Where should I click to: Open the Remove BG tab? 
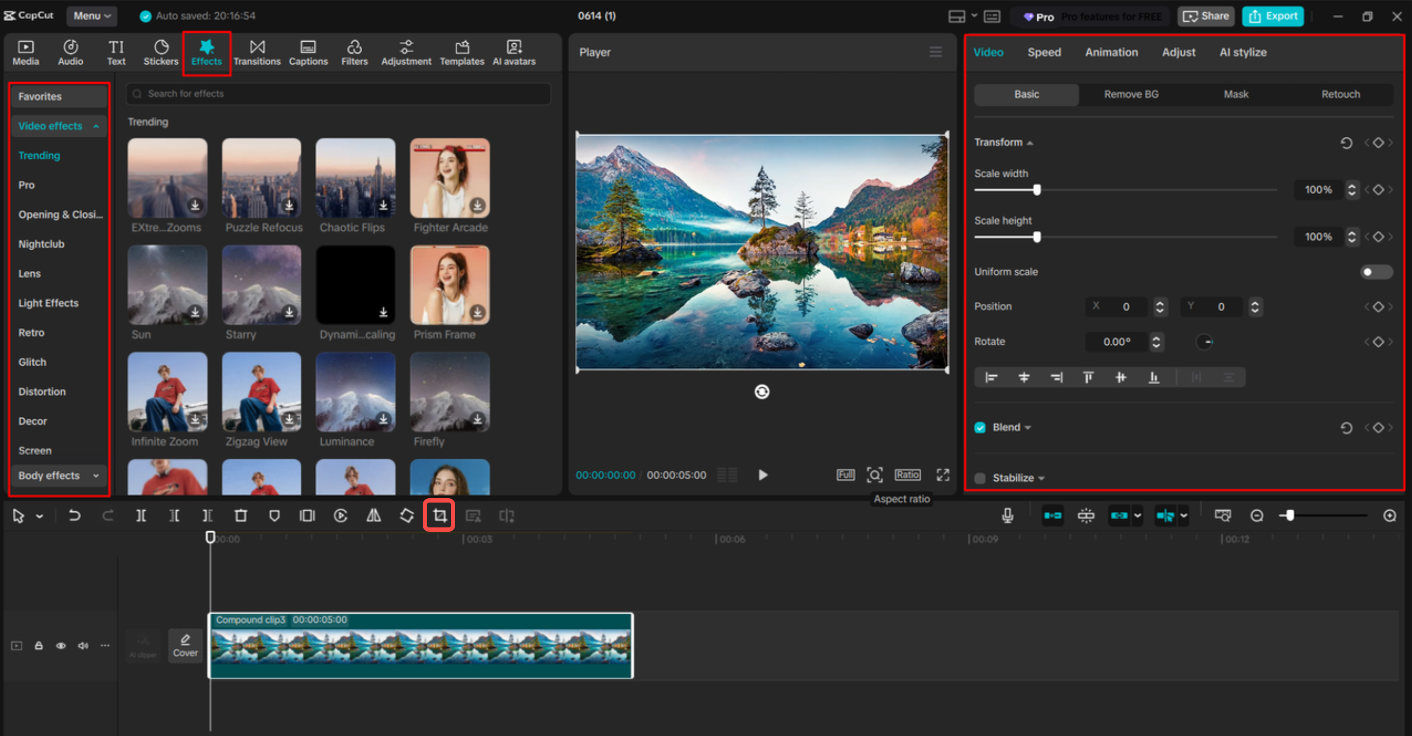pyautogui.click(x=1130, y=94)
